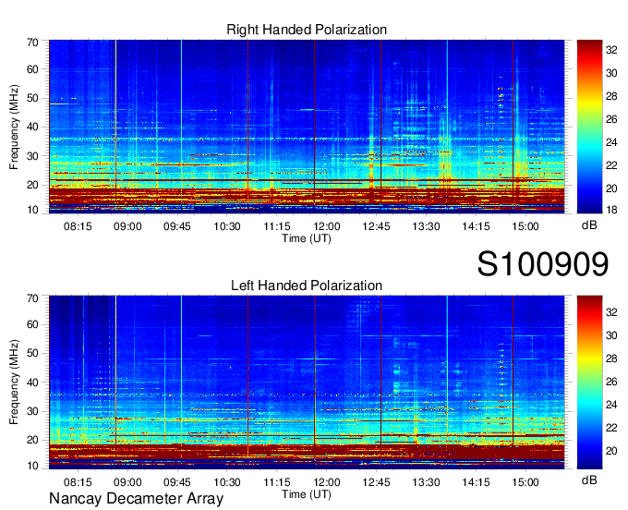Click 60 MHz tick on Left Handed plot

coord(32,324)
